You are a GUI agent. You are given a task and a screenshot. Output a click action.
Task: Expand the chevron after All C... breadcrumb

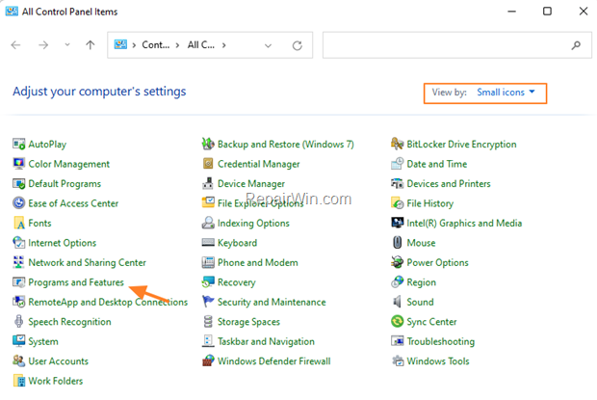click(223, 45)
